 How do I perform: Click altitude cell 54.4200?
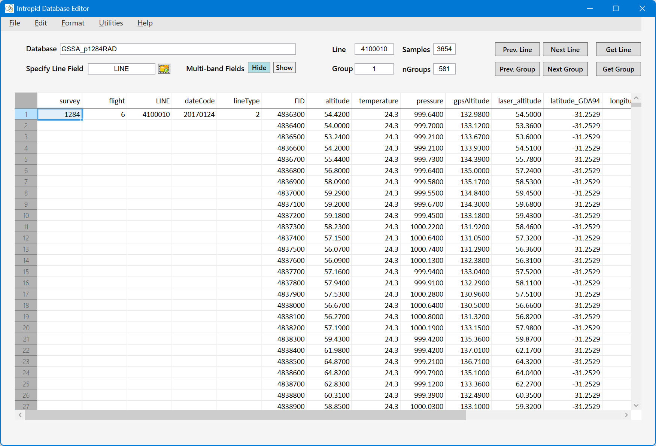coord(329,114)
